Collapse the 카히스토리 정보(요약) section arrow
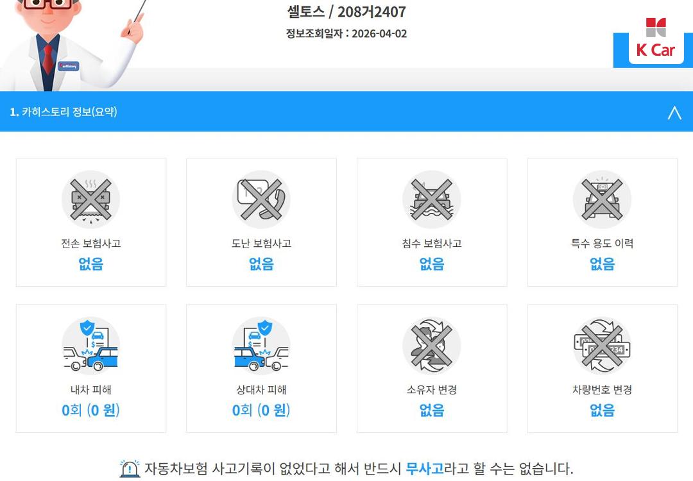Image resolution: width=693 pixels, height=481 pixels. point(674,113)
